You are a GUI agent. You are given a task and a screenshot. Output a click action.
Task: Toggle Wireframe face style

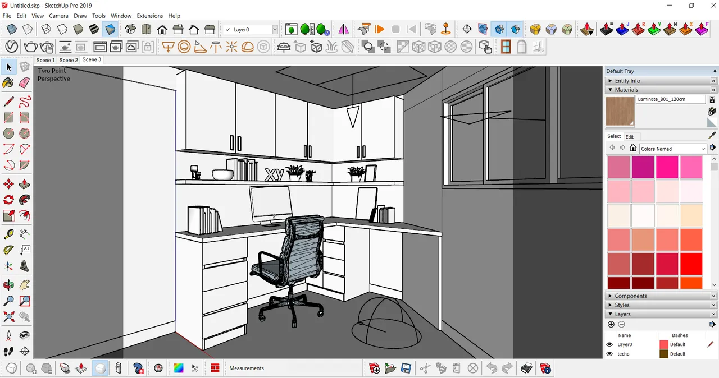tap(46, 29)
